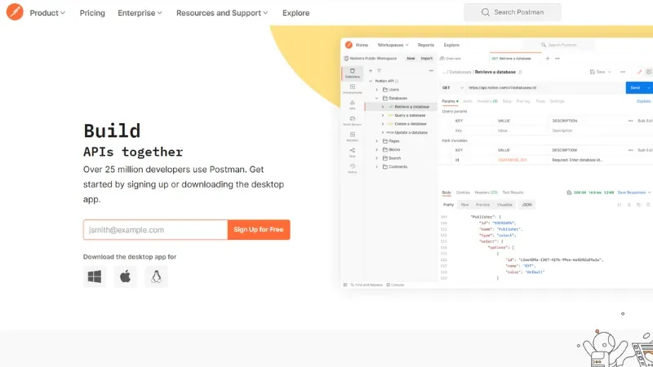The image size is (653, 367).
Task: Collapse the Notion API collection
Action: [x=371, y=81]
